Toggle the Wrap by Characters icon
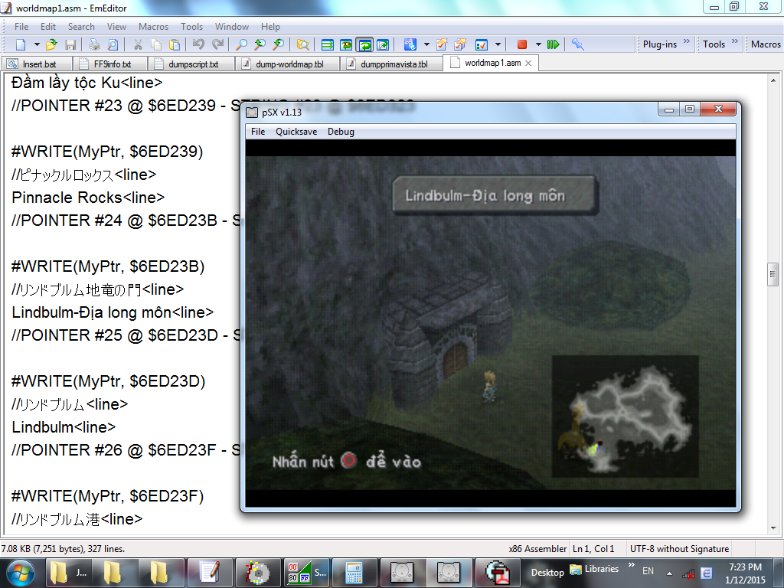 click(346, 44)
